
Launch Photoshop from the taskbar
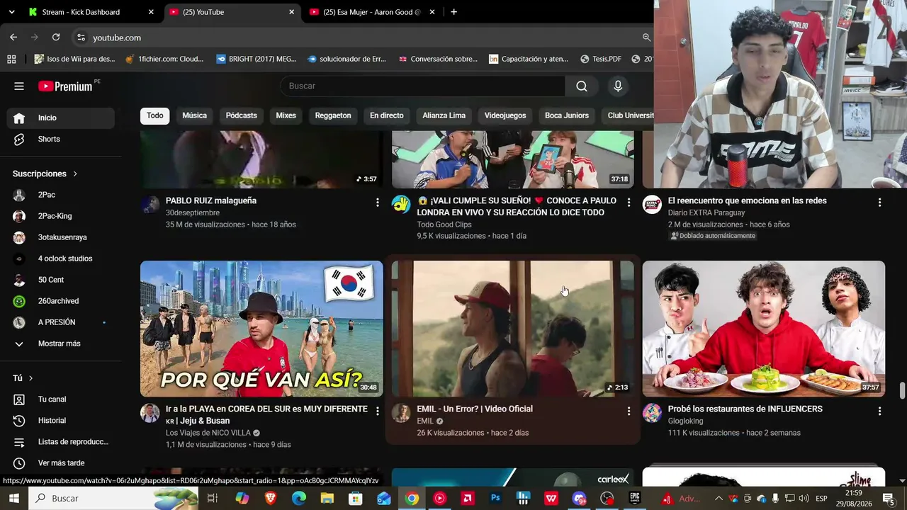[495, 498]
